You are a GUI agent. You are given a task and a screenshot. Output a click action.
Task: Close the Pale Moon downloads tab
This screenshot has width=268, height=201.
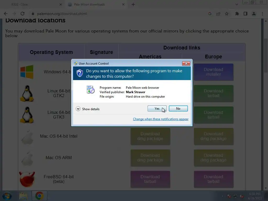[x=123, y=5]
